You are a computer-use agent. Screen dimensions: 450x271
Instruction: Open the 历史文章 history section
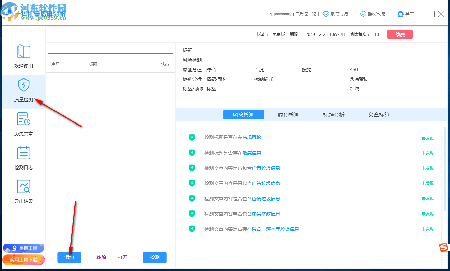(23, 123)
